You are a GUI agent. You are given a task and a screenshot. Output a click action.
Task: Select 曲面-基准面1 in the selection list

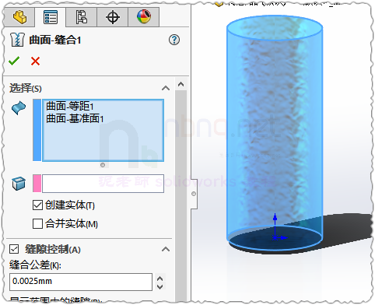coord(75,119)
